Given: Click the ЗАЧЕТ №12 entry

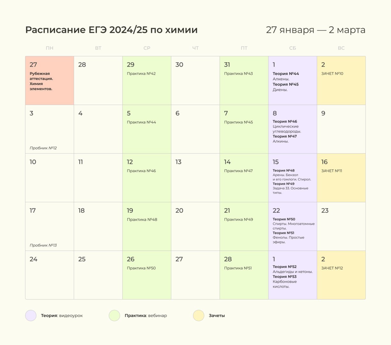Looking at the screenshot, I should (332, 268).
